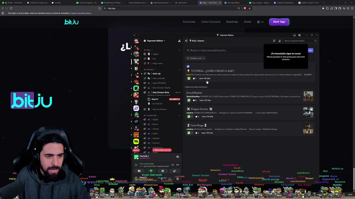Open Discord inbox icon in title bar
Viewport: 355px width, 199px height.
coord(294,35)
